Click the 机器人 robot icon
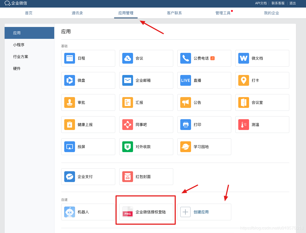This screenshot has width=306, height=233. (69, 212)
